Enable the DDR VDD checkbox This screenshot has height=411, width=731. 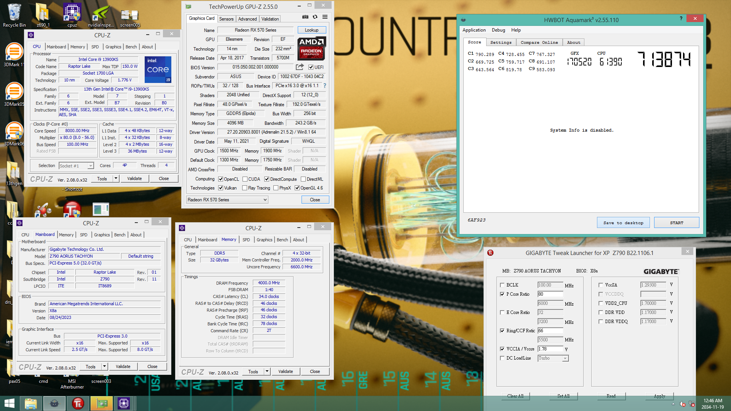point(601,312)
